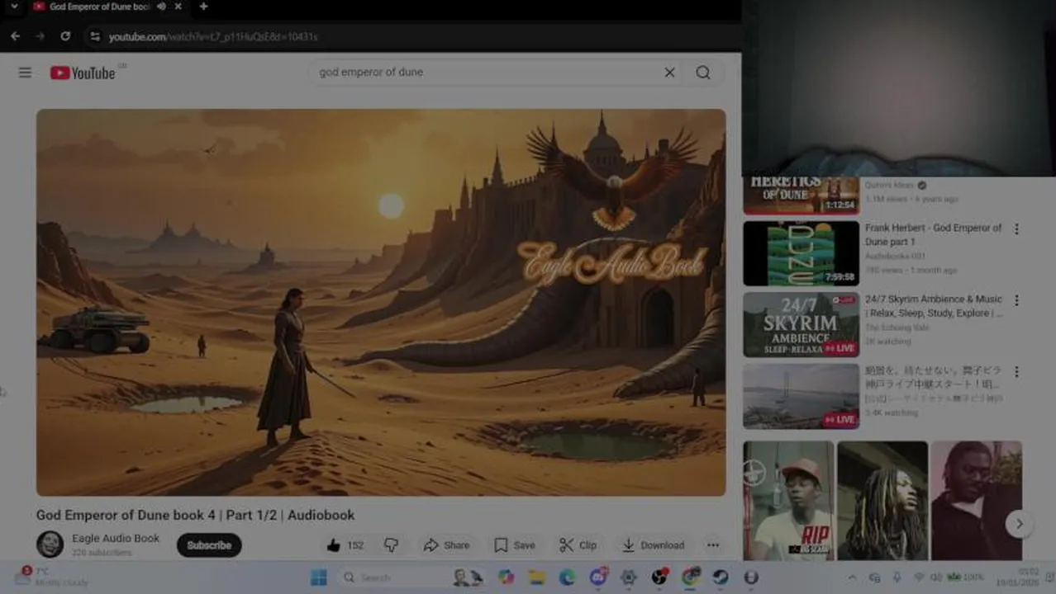Show next Shorts with right chevron
Viewport: 1056px width, 594px height.
pos(1019,524)
